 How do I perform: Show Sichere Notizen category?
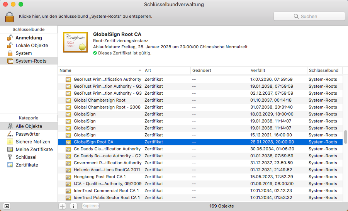pos(29,142)
